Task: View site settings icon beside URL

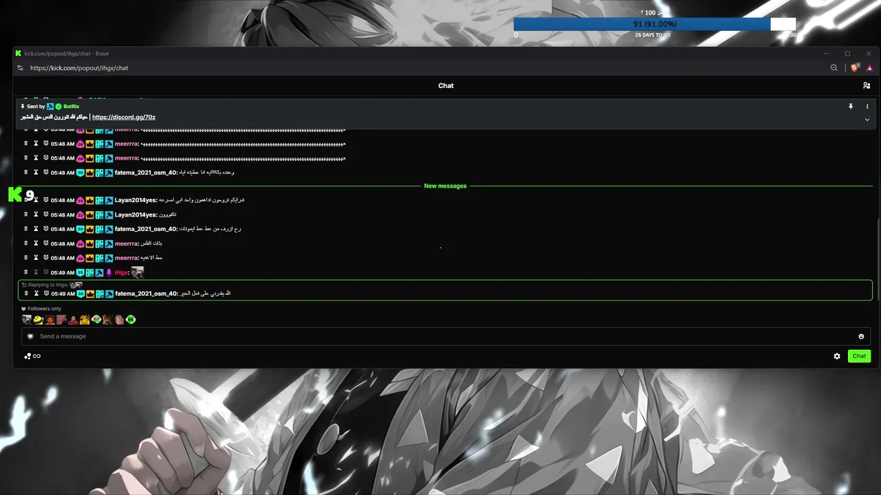Action: pos(20,68)
